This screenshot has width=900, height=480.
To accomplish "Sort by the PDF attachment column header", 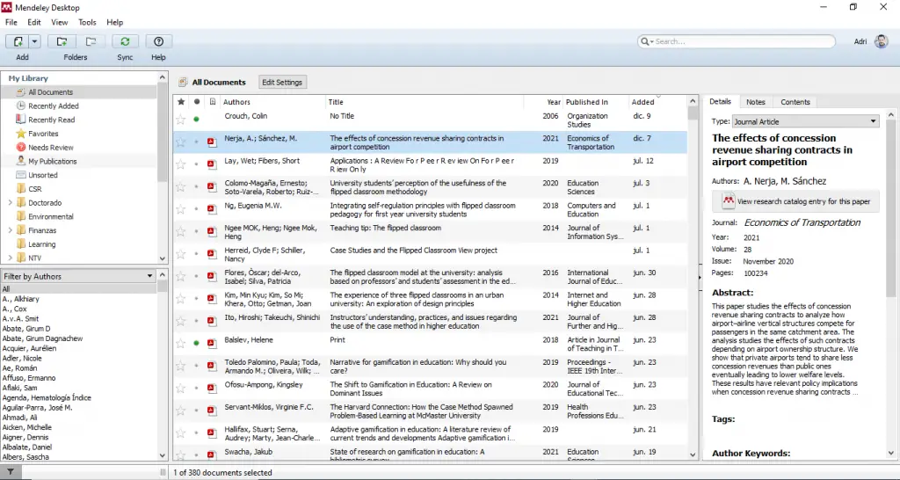I will [213, 102].
